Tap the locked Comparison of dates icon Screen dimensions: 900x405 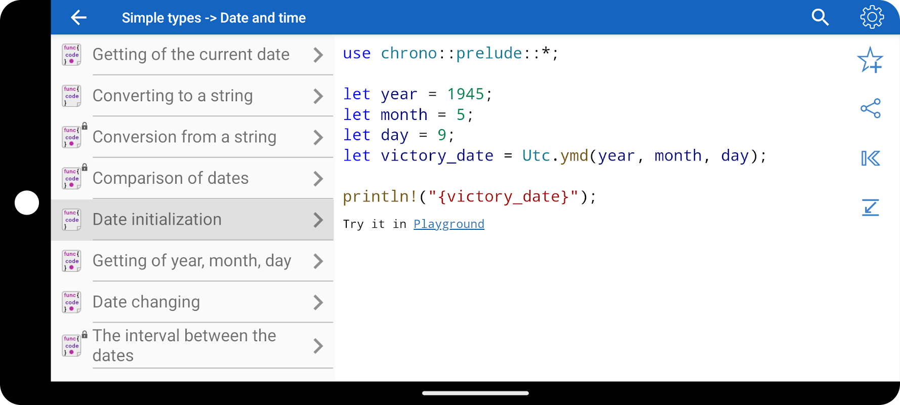click(x=72, y=178)
